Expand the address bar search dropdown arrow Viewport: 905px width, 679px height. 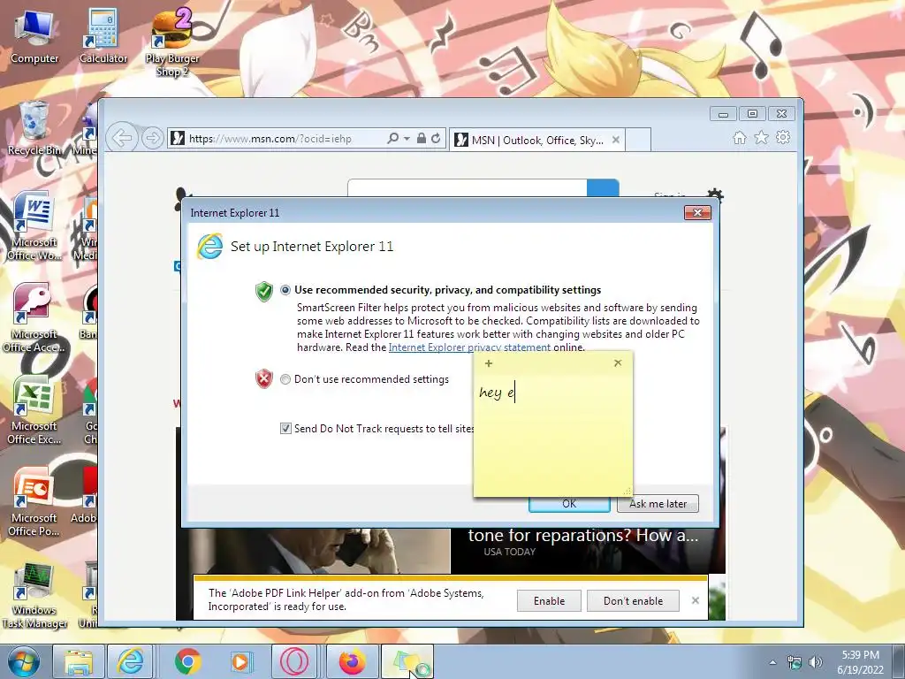407,139
